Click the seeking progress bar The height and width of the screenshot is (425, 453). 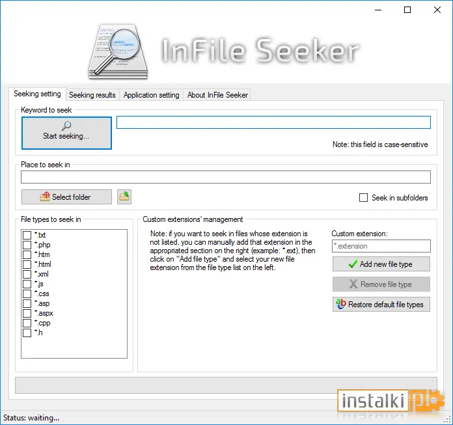coord(226,385)
